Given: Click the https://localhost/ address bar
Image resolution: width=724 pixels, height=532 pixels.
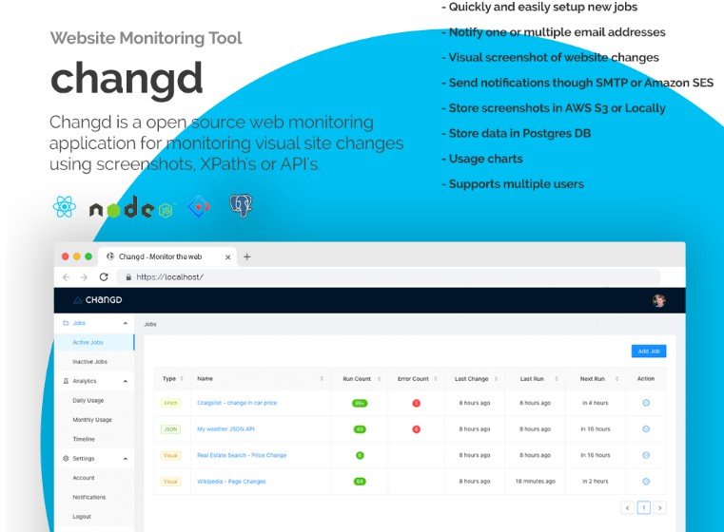Looking at the screenshot, I should (388, 277).
